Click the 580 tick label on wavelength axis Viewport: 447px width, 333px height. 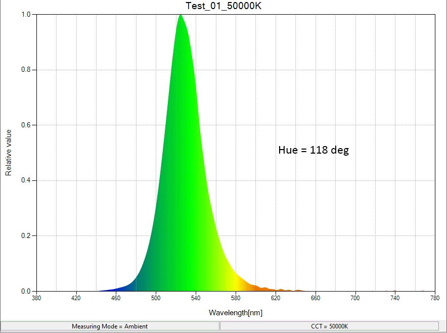pyautogui.click(x=236, y=298)
